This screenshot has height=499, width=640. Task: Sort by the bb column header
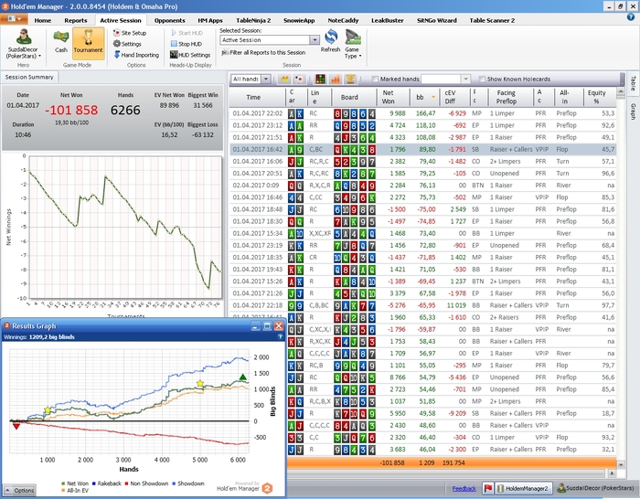(424, 97)
